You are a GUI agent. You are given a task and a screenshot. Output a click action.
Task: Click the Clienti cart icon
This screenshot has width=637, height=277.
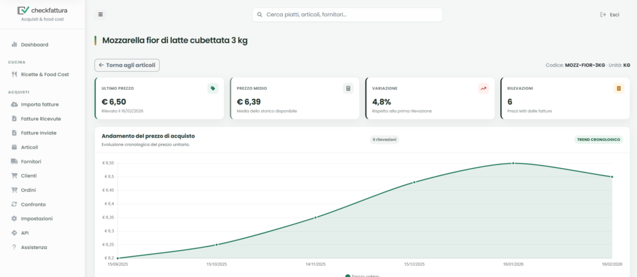click(14, 176)
